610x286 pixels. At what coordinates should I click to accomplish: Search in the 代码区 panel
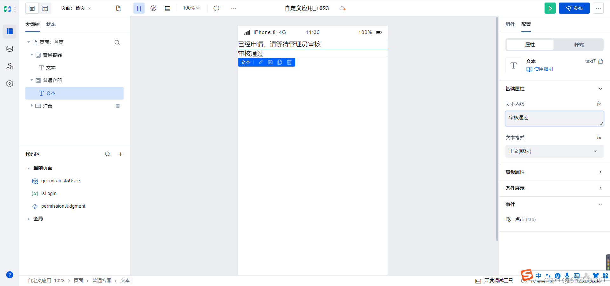[x=108, y=154]
